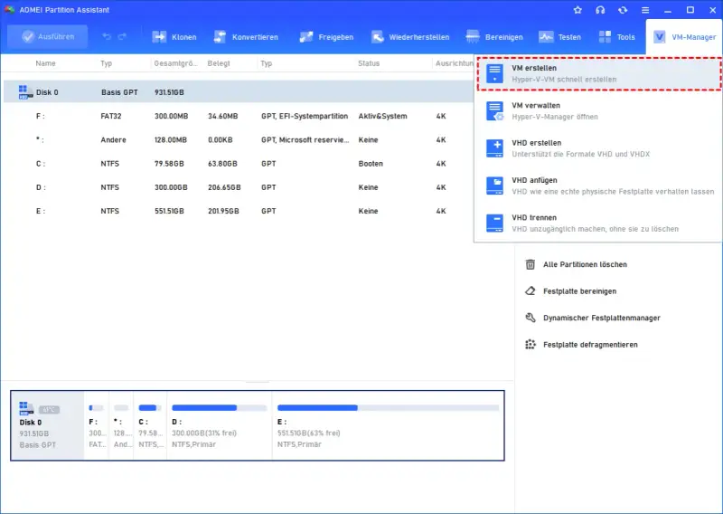
Task: Open the Freigeben toolbar menu
Action: (326, 37)
